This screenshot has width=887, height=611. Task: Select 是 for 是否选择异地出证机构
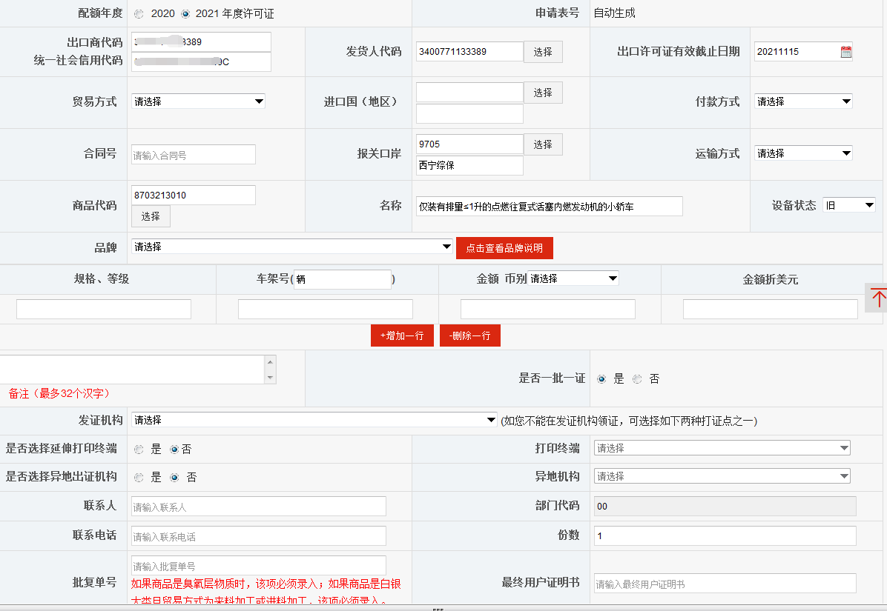point(139,477)
